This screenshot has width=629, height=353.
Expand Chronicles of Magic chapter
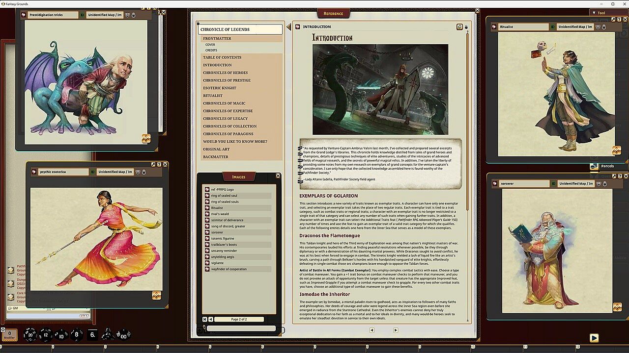coord(224,103)
